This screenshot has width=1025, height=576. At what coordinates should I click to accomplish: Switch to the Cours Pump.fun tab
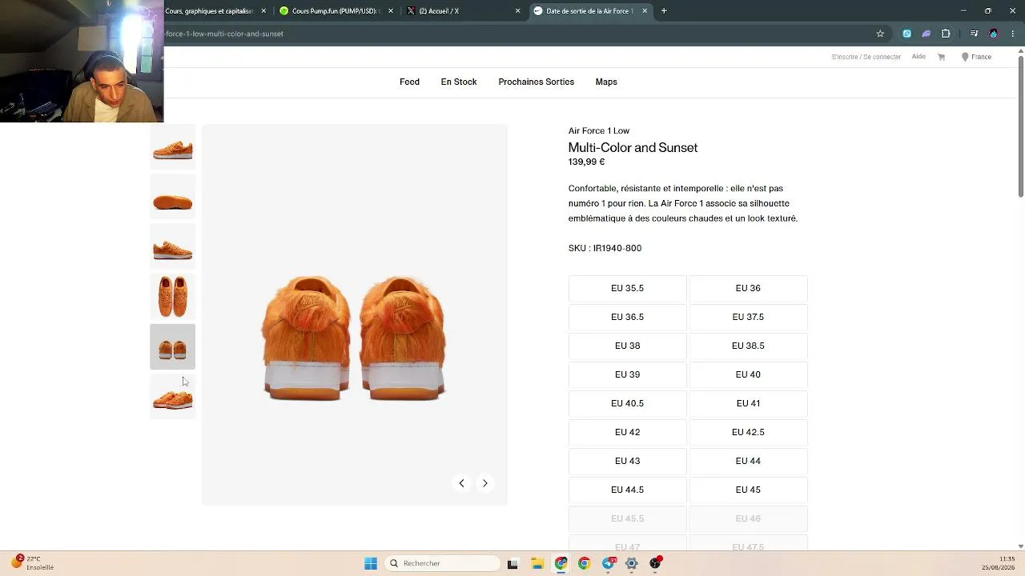tap(335, 11)
